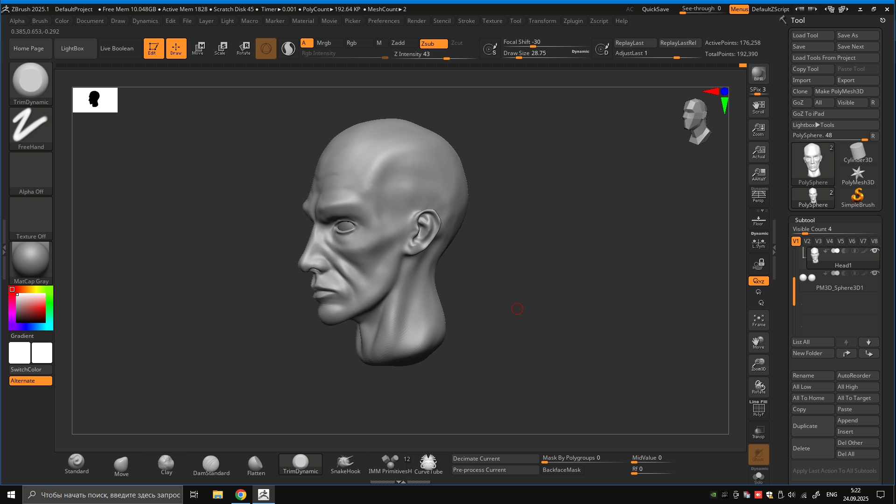Open the Zplugin menu
The image size is (896, 504).
point(573,21)
